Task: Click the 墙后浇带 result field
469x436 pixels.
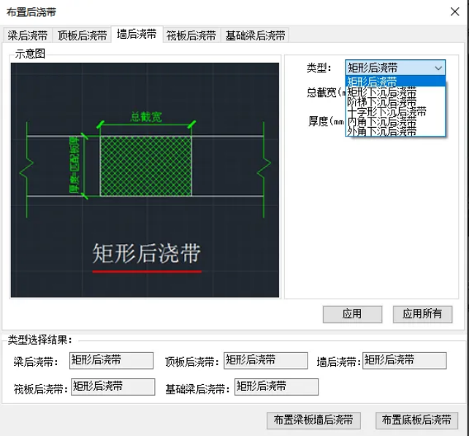Action: pos(404,360)
